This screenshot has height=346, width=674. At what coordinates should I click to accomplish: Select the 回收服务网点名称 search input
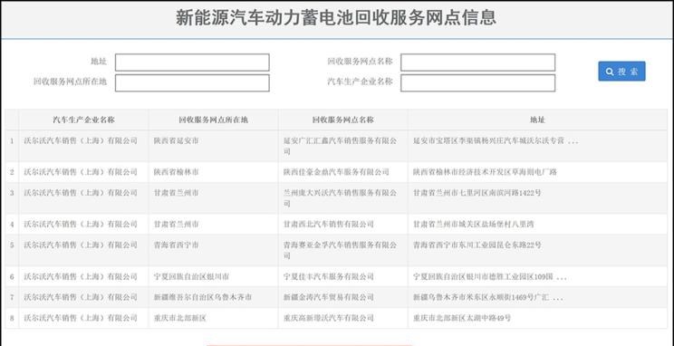point(477,62)
